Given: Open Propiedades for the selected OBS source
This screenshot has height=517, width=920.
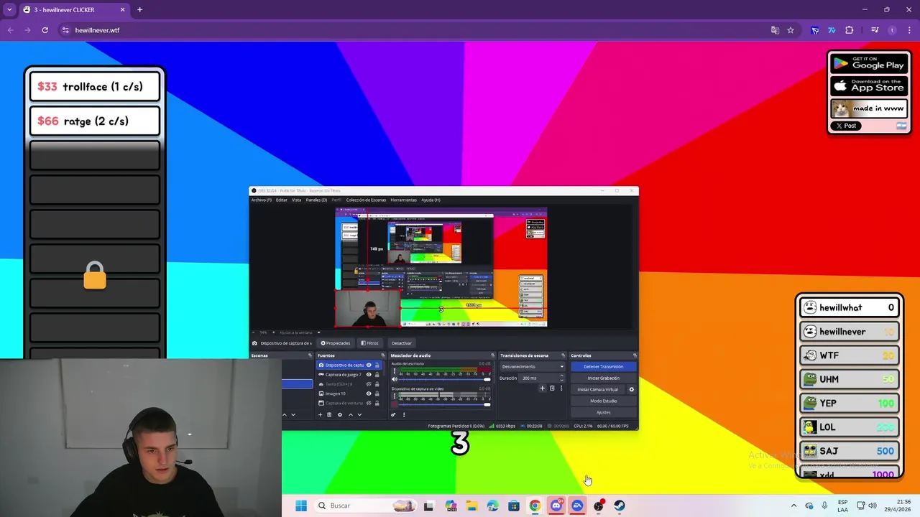Looking at the screenshot, I should 336,343.
